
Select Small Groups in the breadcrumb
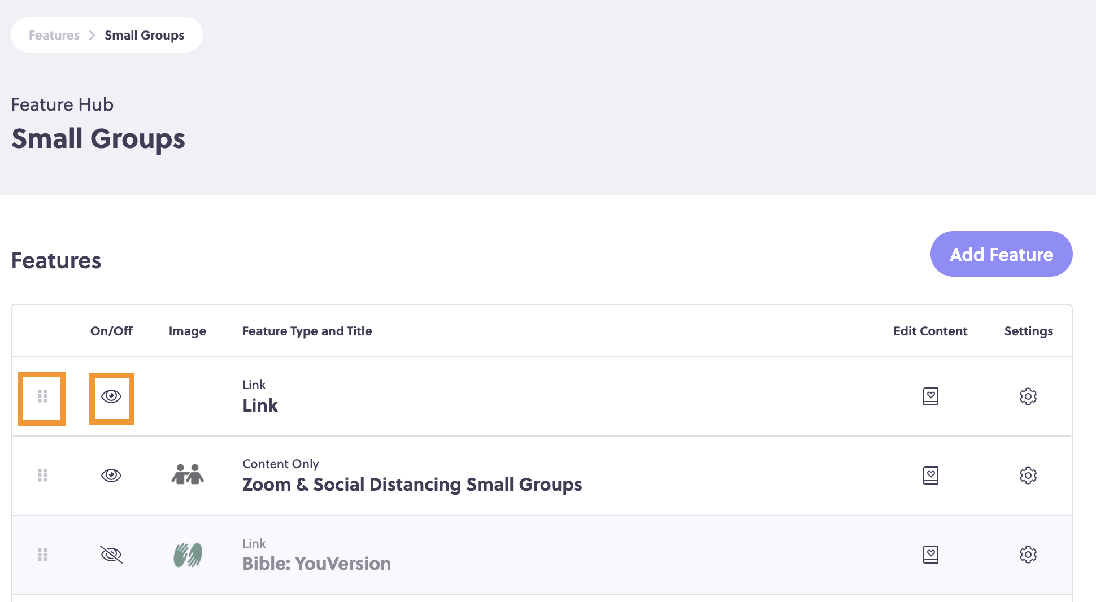(x=144, y=35)
